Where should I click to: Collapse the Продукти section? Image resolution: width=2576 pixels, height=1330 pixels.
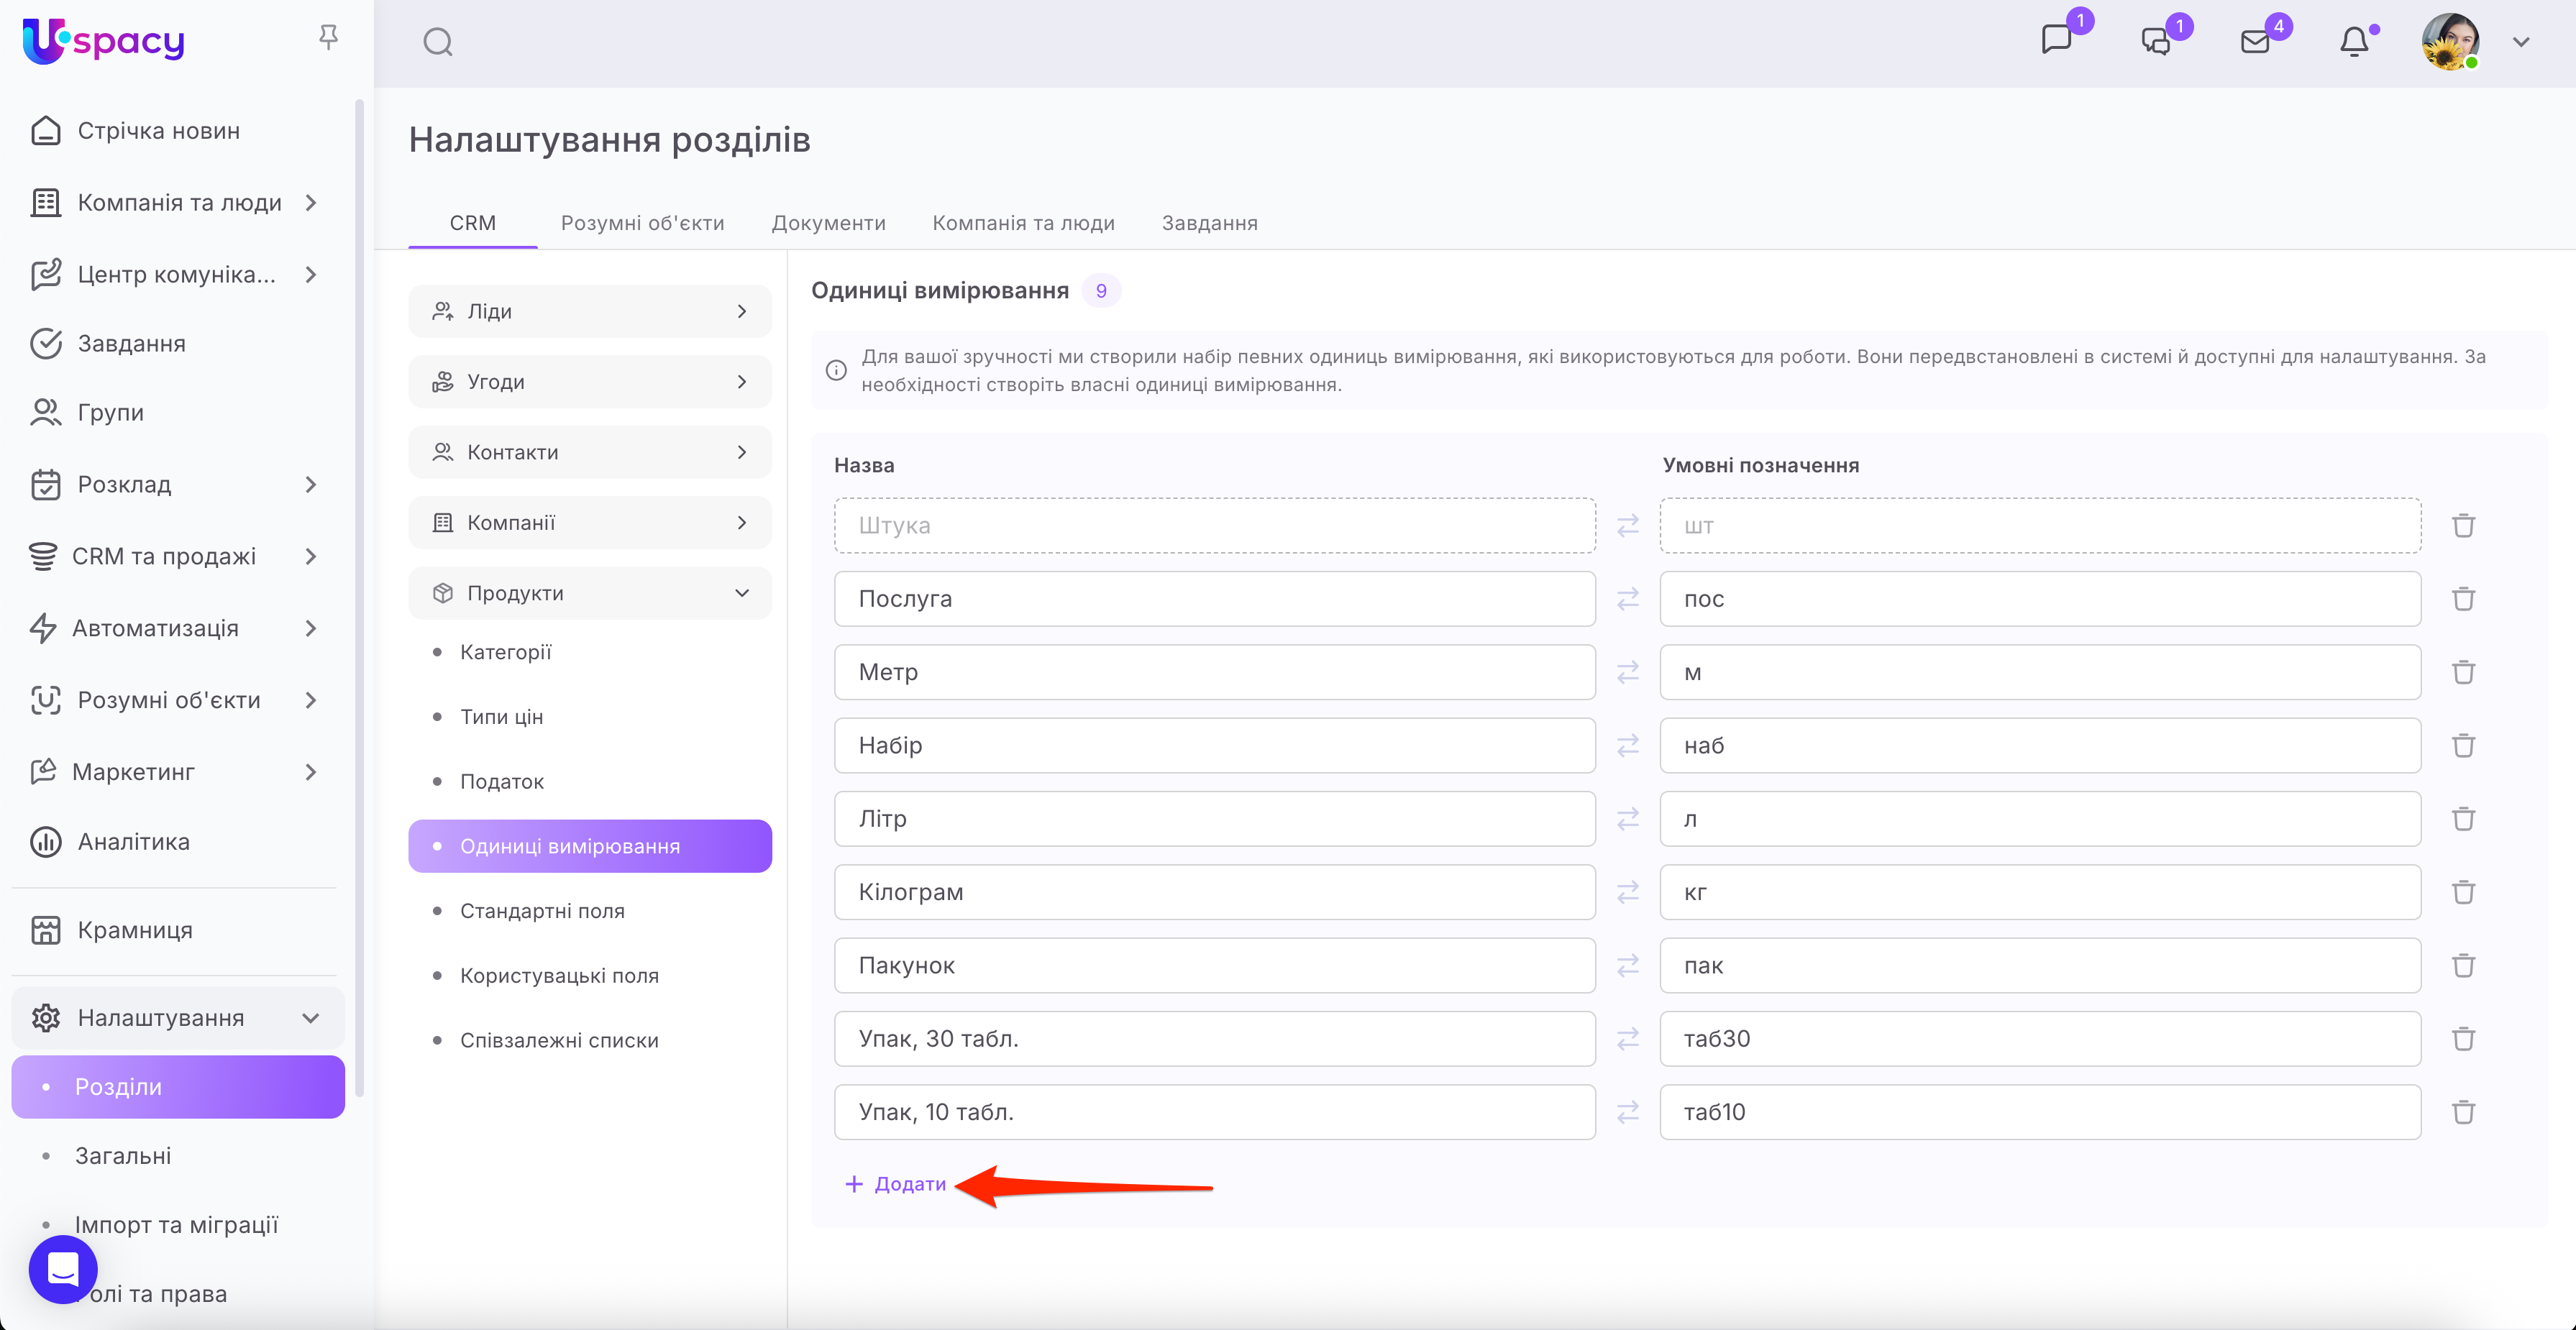pyautogui.click(x=590, y=593)
